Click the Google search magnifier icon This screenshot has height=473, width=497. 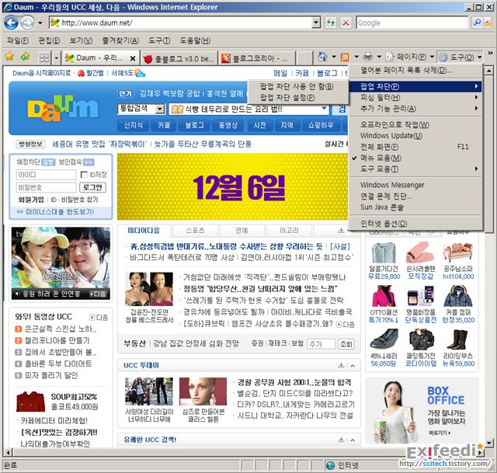coord(477,23)
